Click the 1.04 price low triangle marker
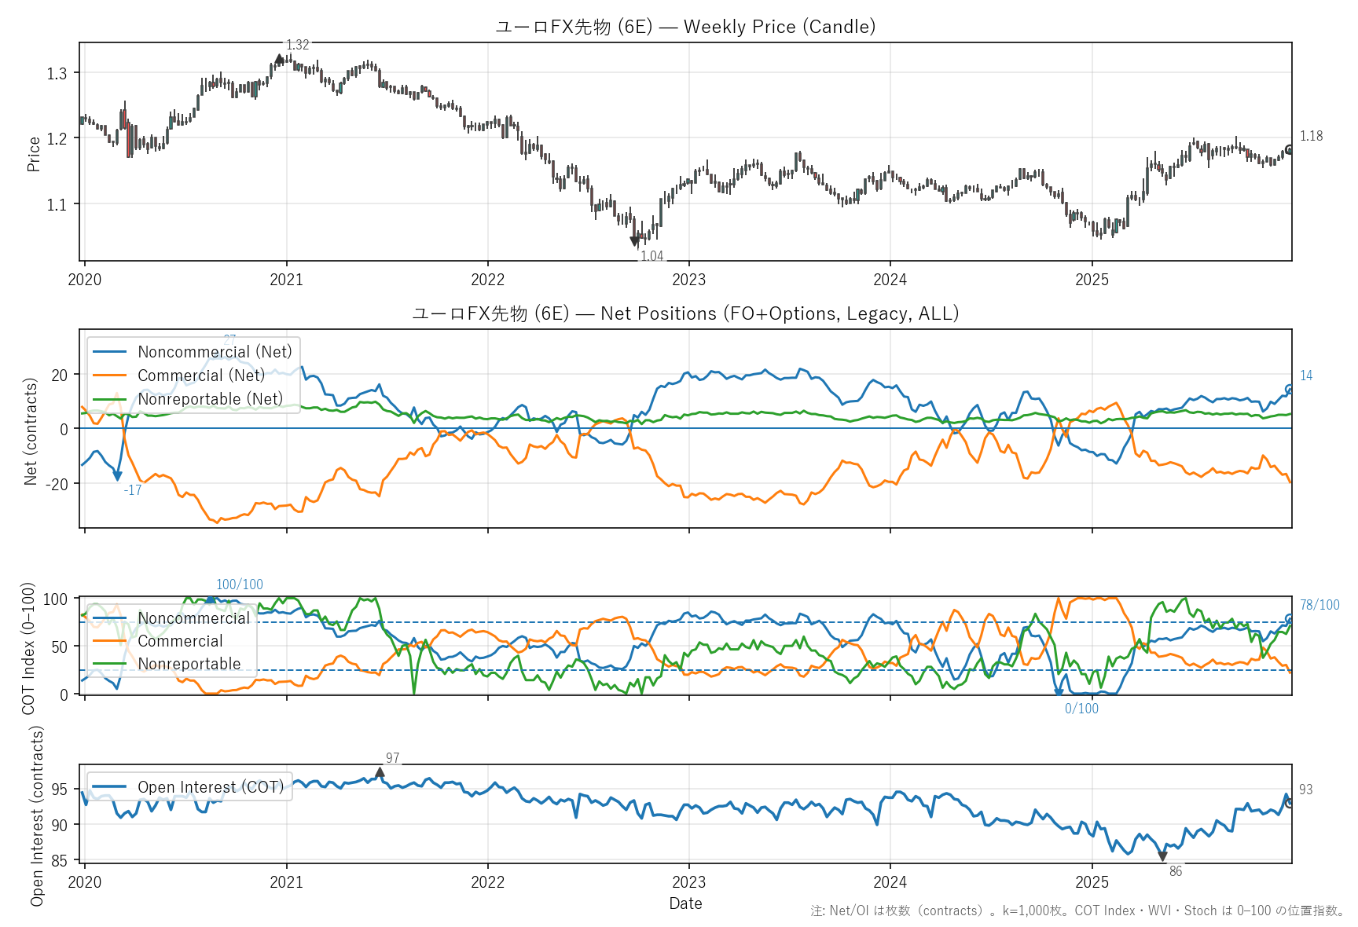Image resolution: width=1358 pixels, height=927 pixels. [x=635, y=241]
